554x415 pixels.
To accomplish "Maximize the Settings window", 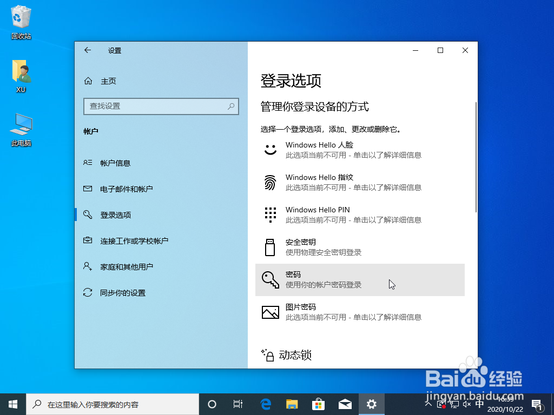I will (x=440, y=50).
